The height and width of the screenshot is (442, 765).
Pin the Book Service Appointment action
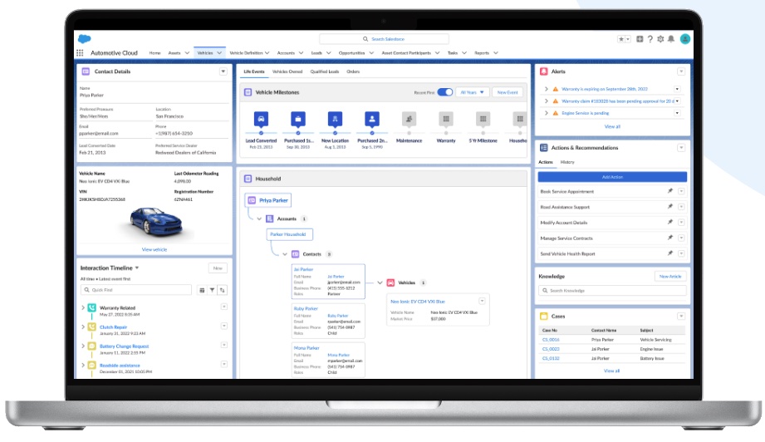pos(670,192)
